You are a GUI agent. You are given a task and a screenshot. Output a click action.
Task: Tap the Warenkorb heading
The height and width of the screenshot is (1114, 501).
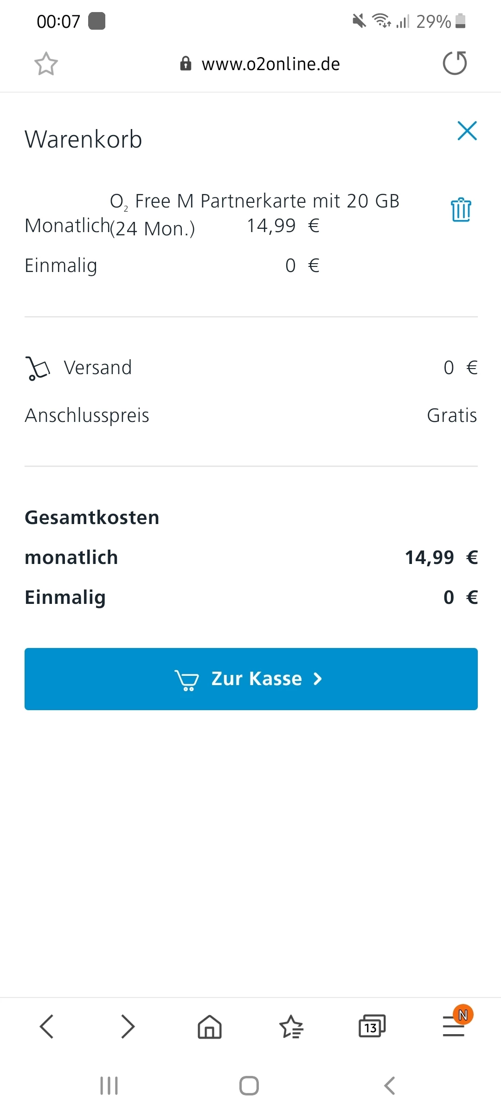83,139
